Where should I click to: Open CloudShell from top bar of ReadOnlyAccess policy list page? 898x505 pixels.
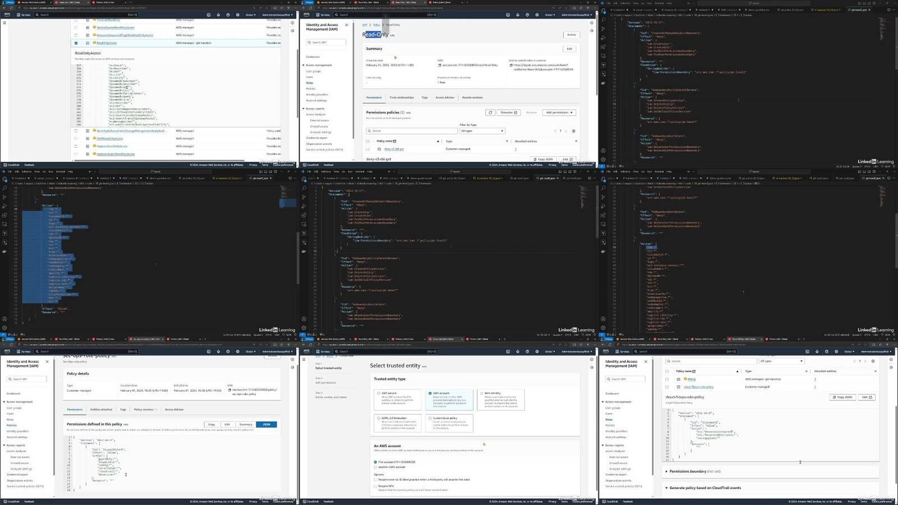(209, 15)
